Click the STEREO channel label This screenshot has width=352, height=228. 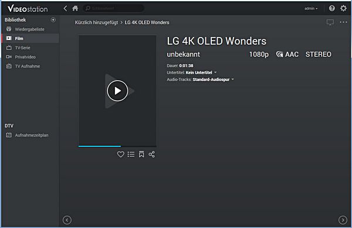[x=319, y=55]
